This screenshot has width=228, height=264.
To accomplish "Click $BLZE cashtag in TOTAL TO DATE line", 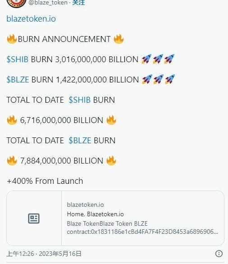I will pyautogui.click(x=80, y=141).
